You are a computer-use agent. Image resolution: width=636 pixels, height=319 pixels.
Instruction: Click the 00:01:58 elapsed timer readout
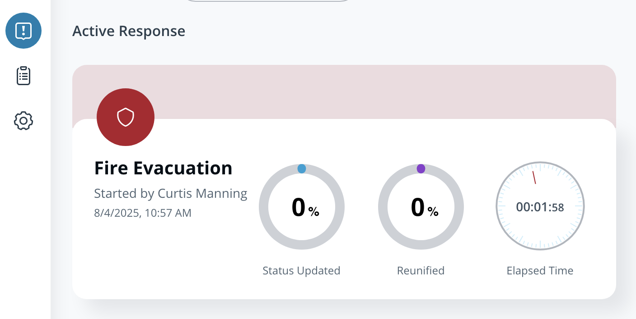(540, 207)
